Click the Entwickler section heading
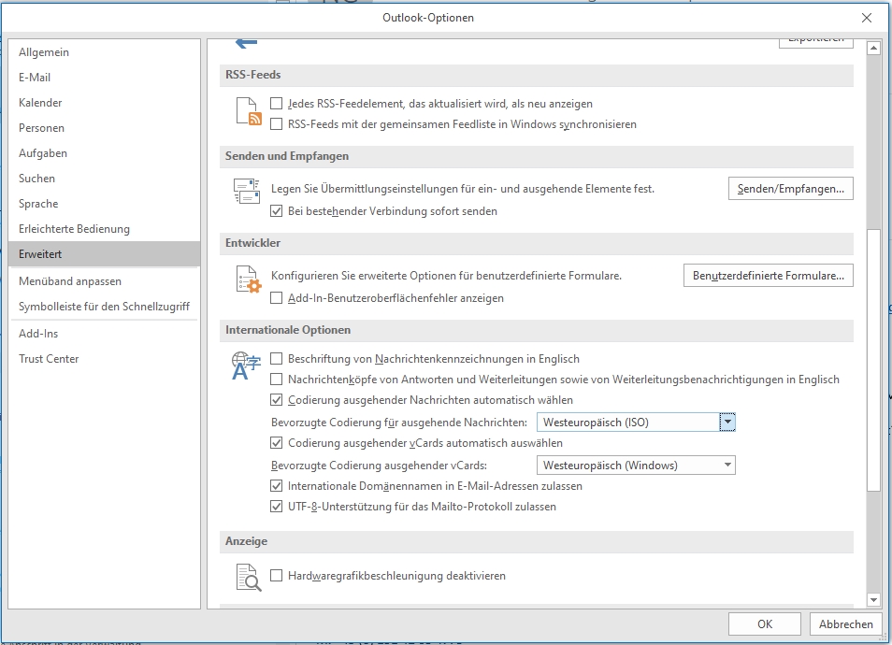The image size is (892, 645). (252, 243)
